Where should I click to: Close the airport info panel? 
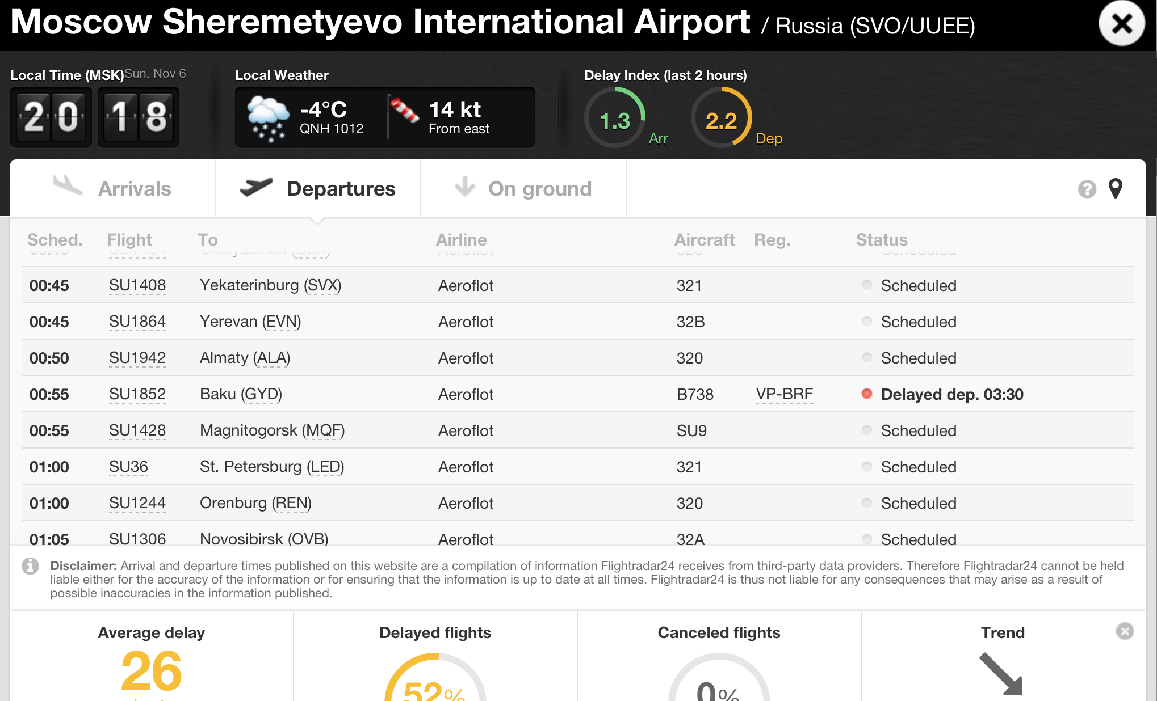(x=1122, y=24)
